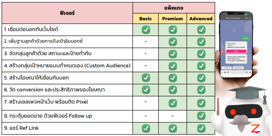
Task: Tap the microphone icon in chat bar
Action: 250,72
